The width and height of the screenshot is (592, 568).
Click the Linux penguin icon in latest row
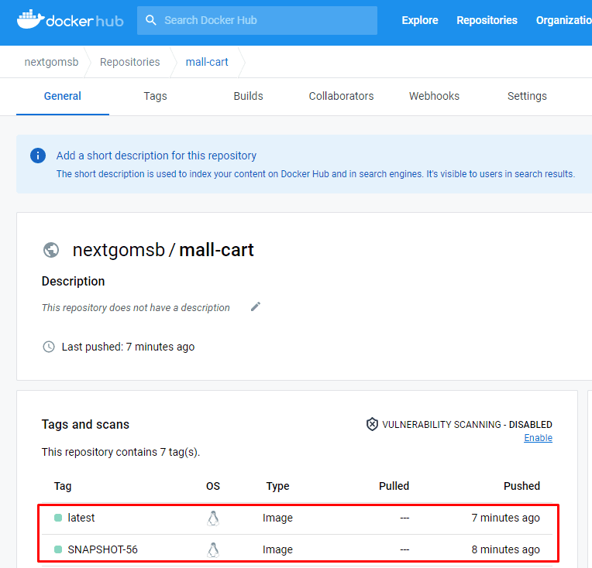213,518
